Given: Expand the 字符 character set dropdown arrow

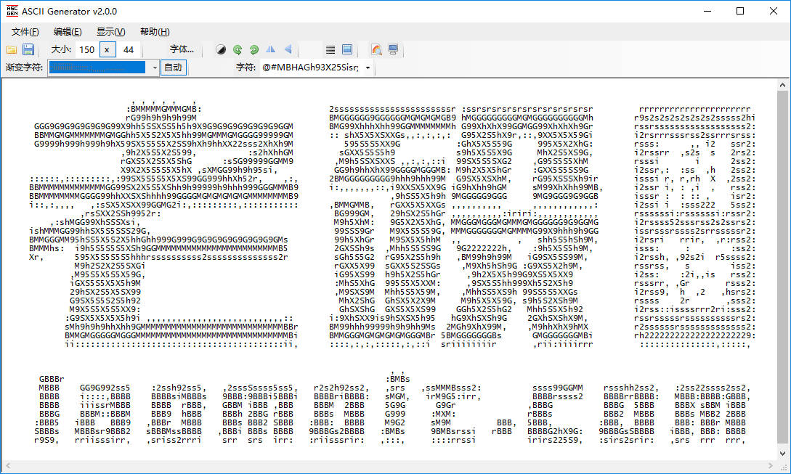Looking at the screenshot, I should [368, 68].
